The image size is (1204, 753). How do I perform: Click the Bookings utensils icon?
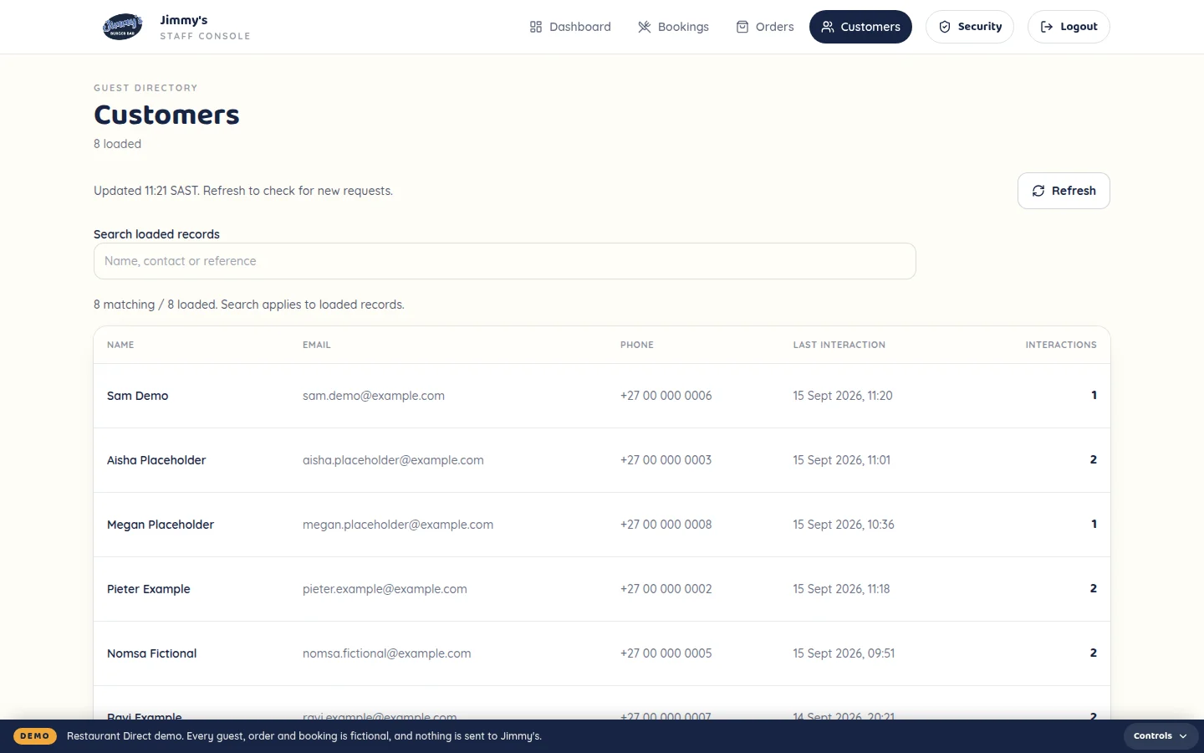click(645, 27)
